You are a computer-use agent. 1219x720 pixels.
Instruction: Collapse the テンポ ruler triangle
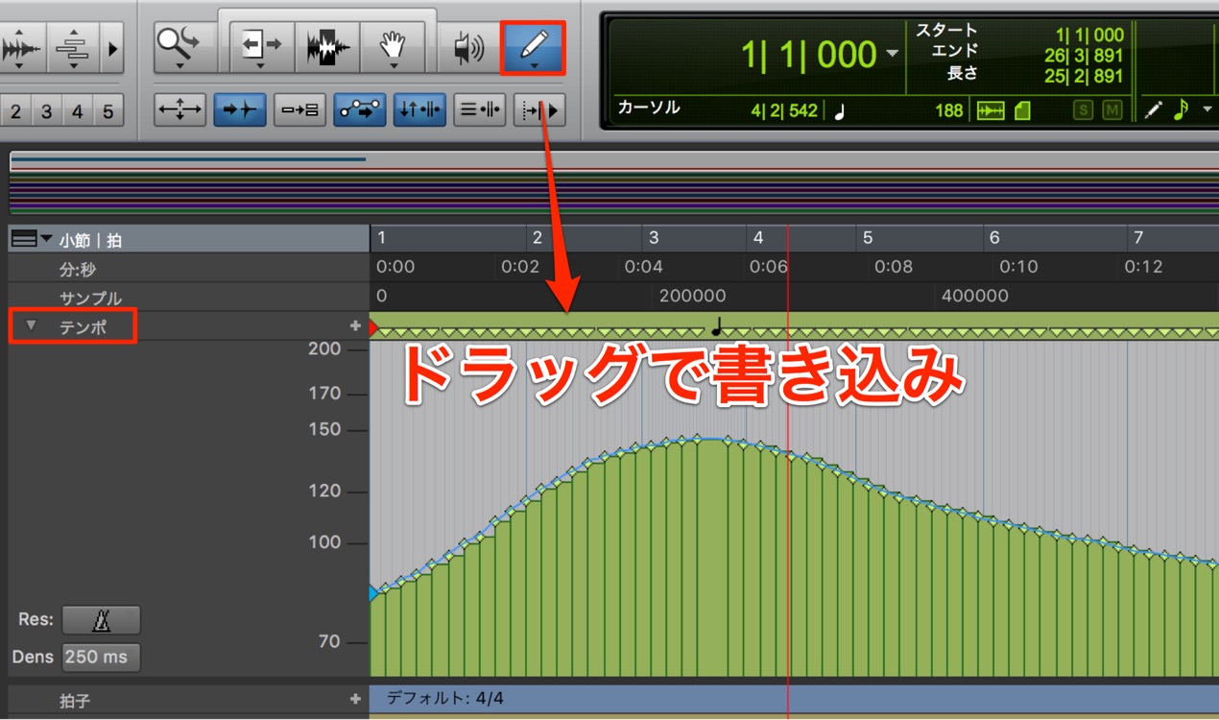coord(31,326)
